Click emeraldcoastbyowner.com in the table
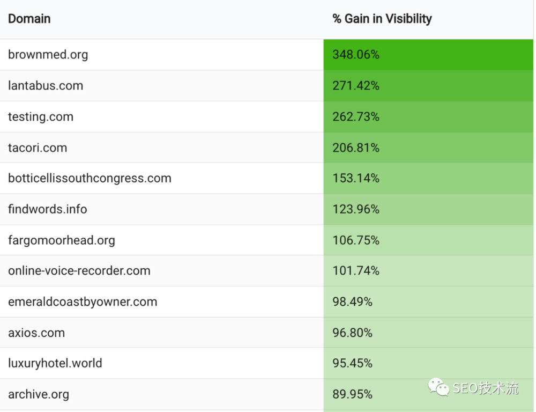The image size is (536, 412). [83, 302]
